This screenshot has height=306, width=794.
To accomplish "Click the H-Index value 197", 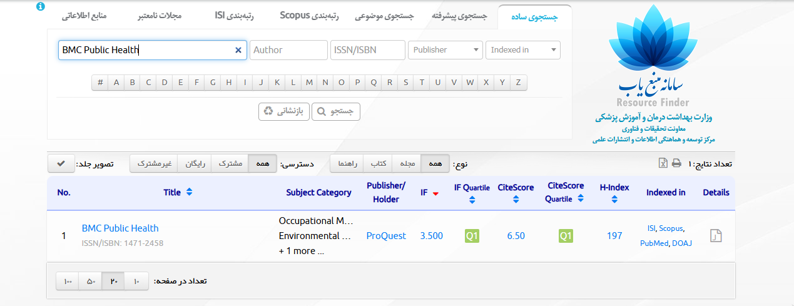I will point(614,236).
